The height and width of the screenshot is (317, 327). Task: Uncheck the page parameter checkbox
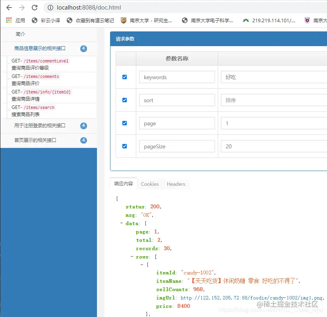pos(124,123)
